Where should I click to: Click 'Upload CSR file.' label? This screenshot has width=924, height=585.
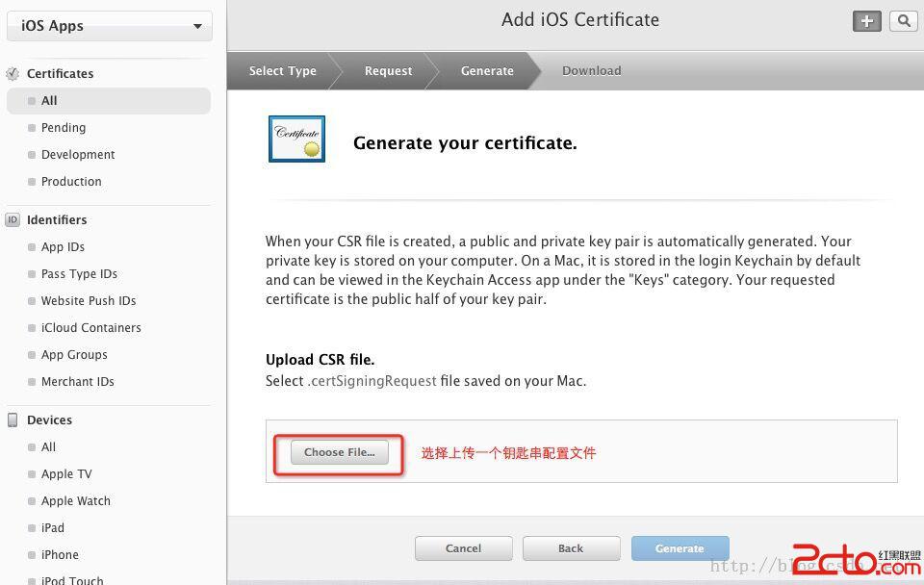tap(320, 360)
